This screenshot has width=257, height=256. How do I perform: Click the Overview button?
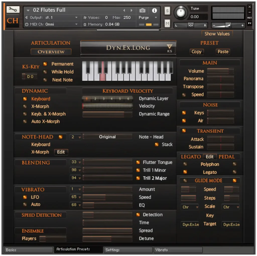point(51,52)
